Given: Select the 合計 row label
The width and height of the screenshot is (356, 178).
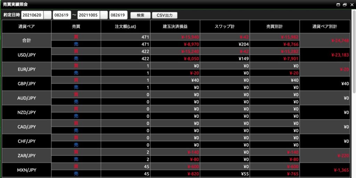Looking at the screenshot, I should click(26, 40).
